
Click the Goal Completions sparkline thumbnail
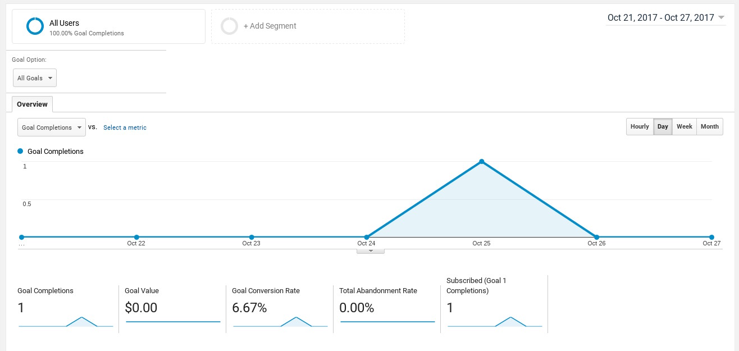66,321
